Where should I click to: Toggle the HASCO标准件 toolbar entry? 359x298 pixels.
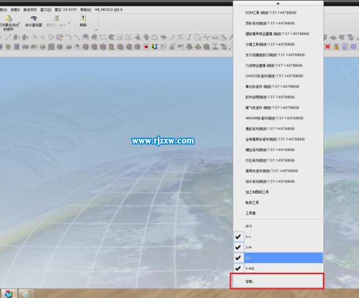click(278, 76)
